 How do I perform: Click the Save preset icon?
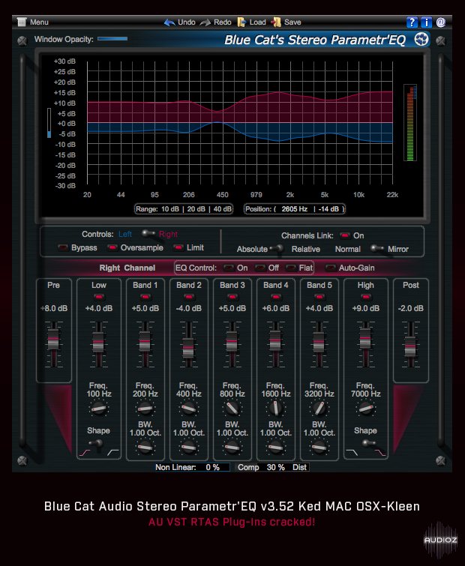tap(276, 22)
